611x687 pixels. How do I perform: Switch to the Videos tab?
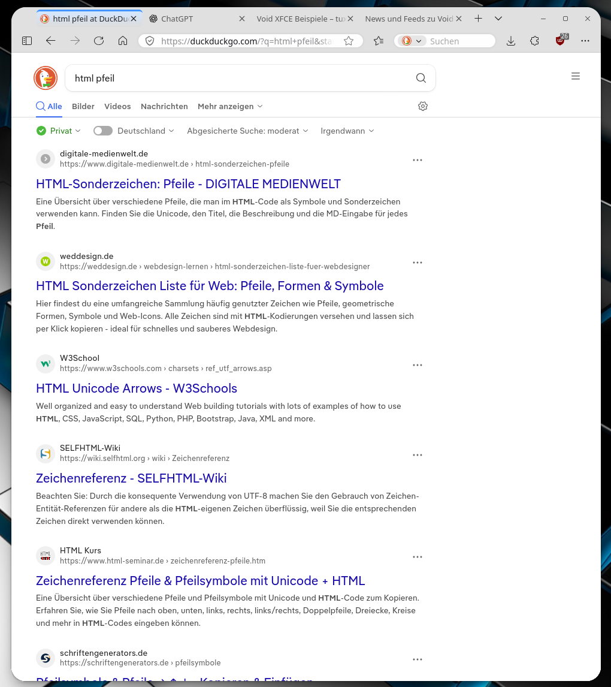click(x=117, y=106)
